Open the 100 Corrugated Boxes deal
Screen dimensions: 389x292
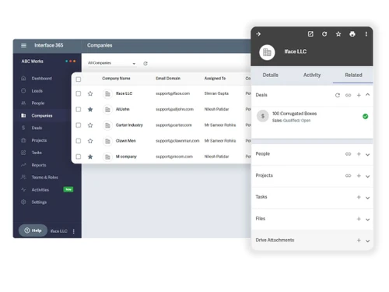click(x=294, y=114)
